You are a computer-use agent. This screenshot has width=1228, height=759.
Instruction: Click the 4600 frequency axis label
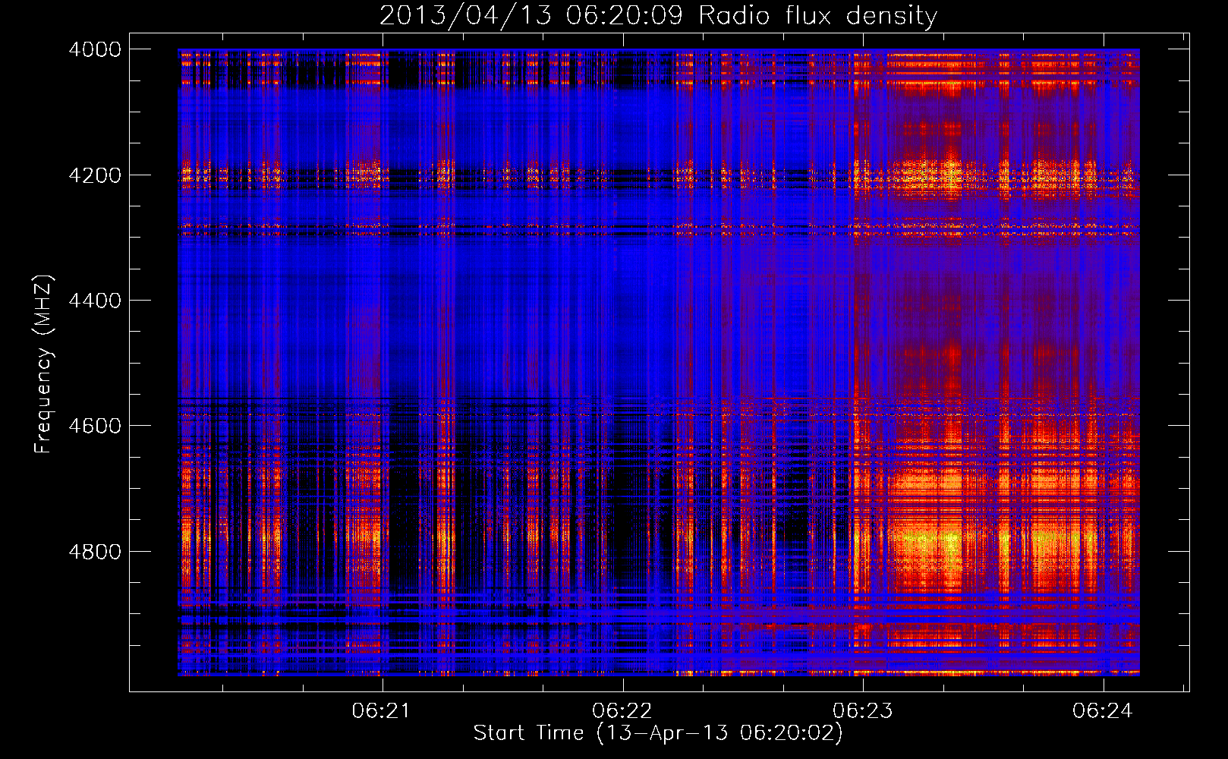(x=95, y=426)
